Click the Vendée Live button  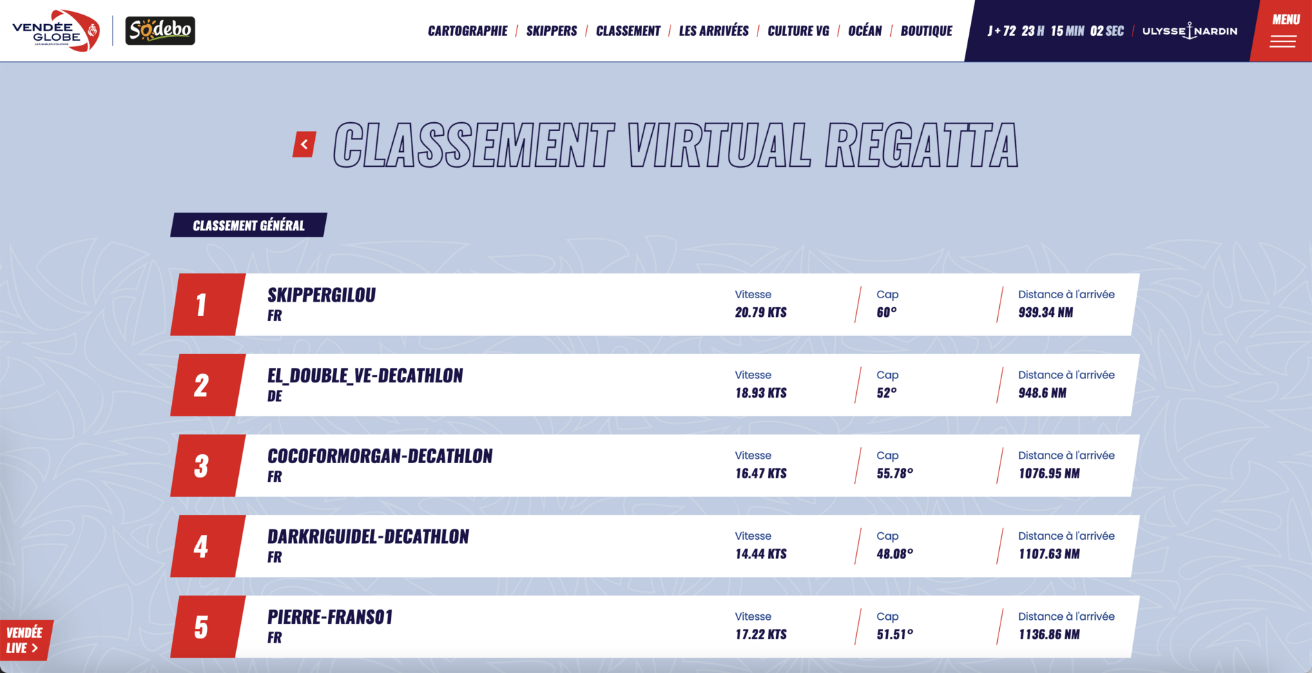coord(25,640)
